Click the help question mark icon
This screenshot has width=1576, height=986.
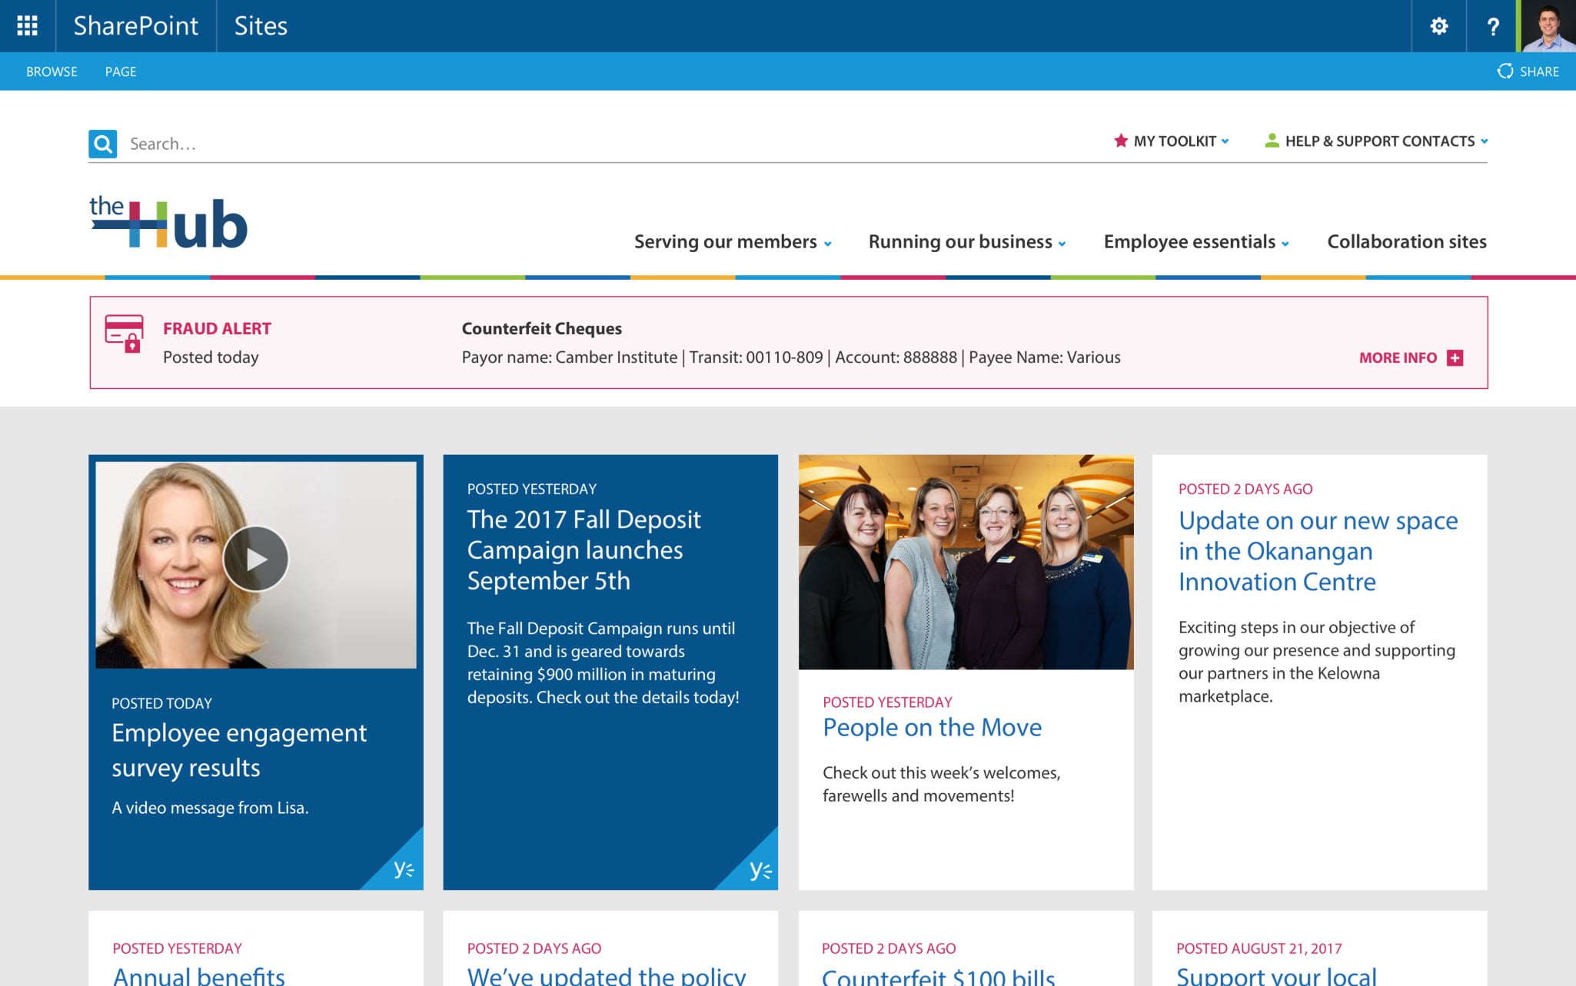1492,26
